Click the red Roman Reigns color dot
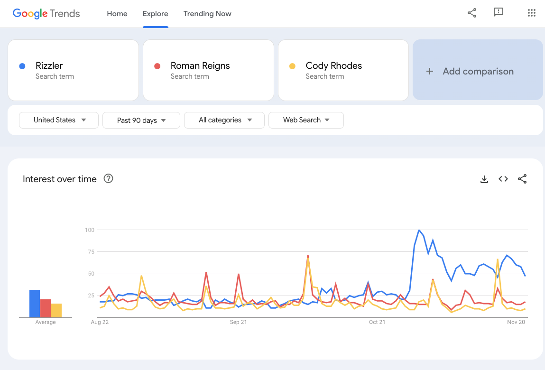 [x=157, y=66]
